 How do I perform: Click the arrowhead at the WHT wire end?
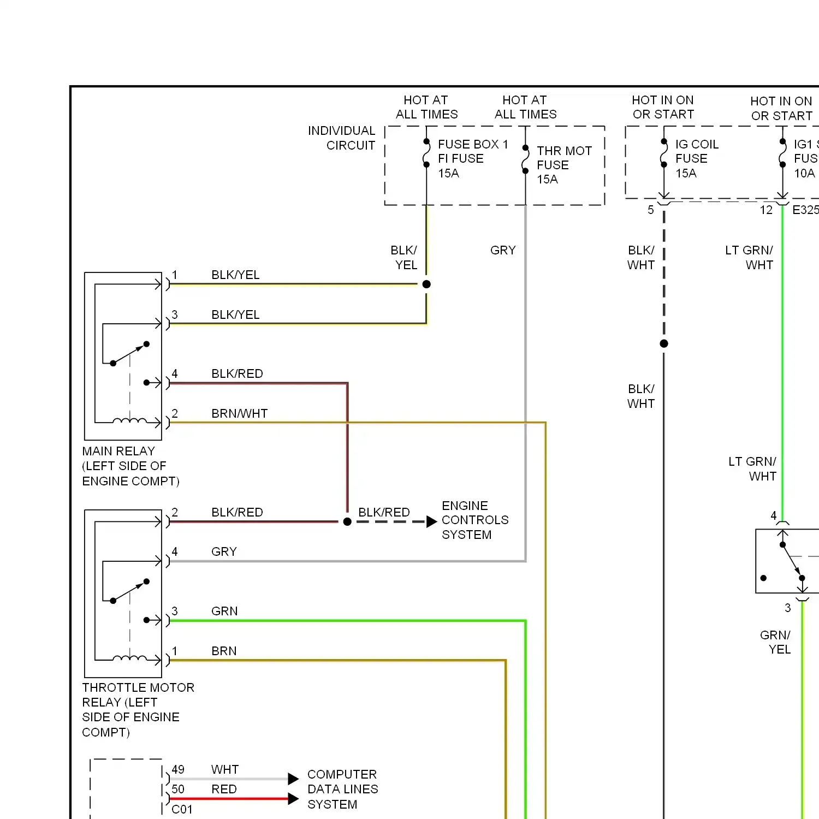[x=293, y=779]
